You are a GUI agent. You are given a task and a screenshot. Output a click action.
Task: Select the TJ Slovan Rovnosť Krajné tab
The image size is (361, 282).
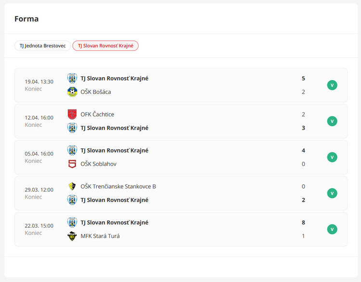point(105,46)
